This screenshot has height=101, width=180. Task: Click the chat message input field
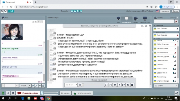[10, 86]
